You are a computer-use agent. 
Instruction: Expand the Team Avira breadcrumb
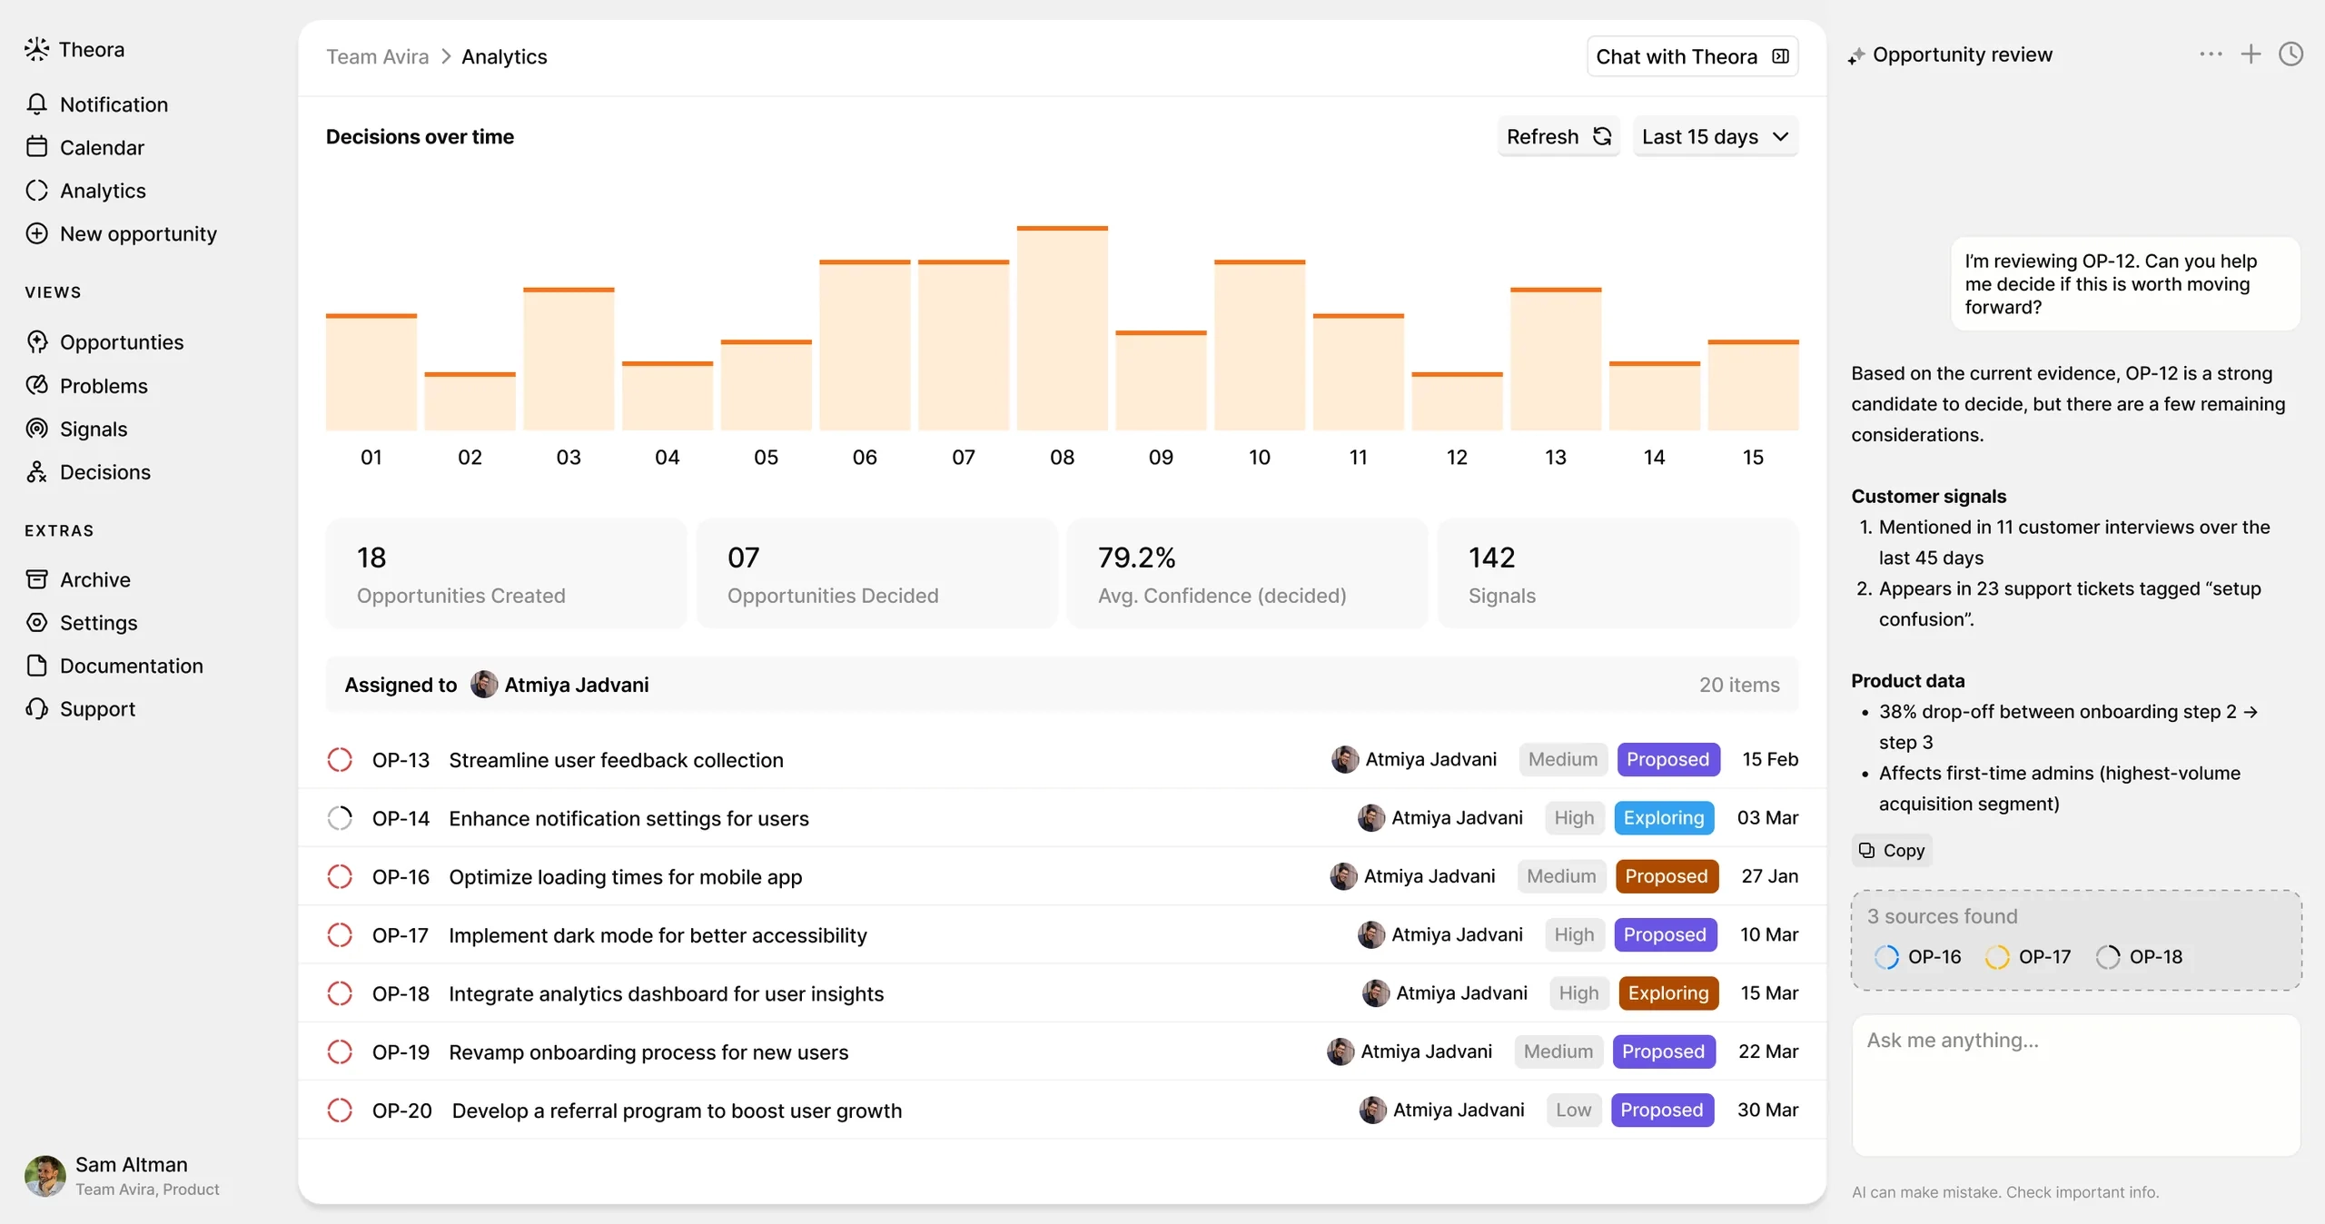377,56
